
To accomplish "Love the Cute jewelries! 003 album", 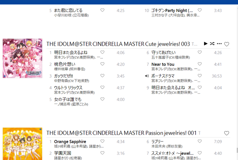I will [x=226, y=44].
